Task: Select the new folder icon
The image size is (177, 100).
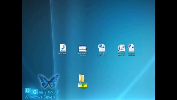Action: pyautogui.click(x=82, y=78)
